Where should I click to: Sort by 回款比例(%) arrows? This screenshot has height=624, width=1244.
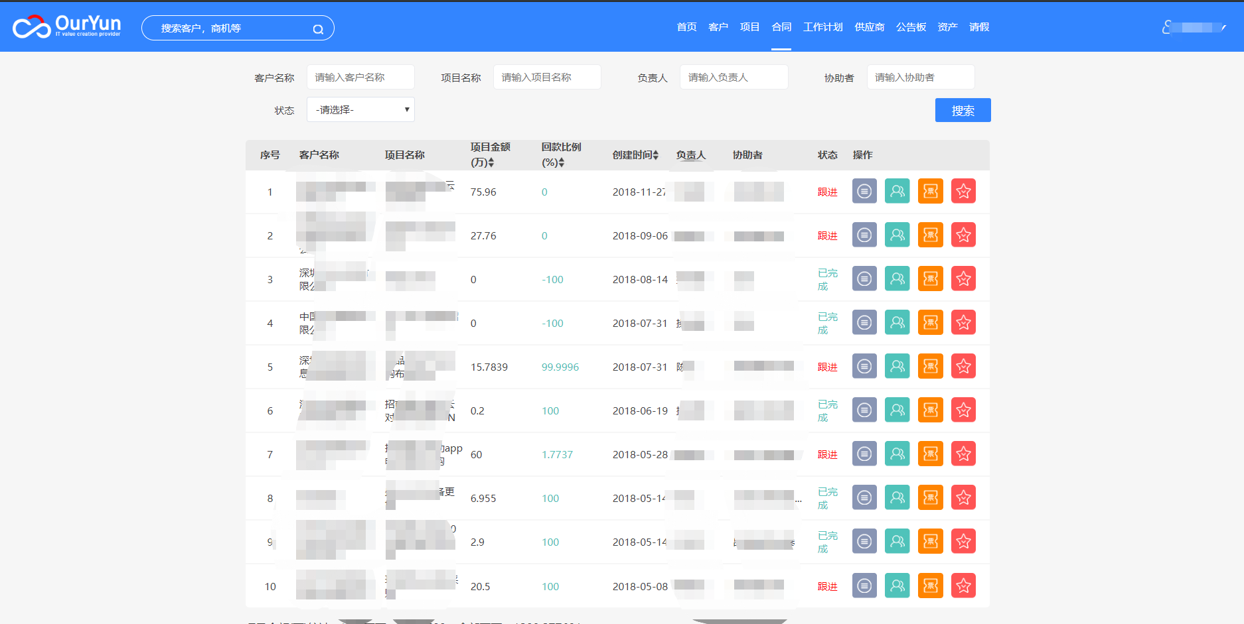[562, 162]
